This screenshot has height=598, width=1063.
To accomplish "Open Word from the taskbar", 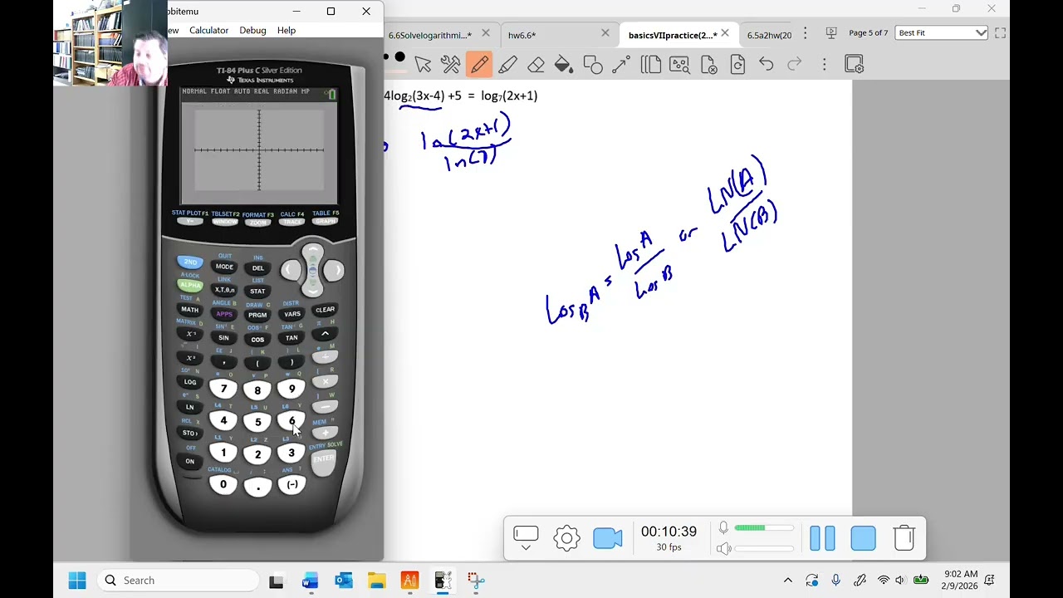I will pos(310,581).
